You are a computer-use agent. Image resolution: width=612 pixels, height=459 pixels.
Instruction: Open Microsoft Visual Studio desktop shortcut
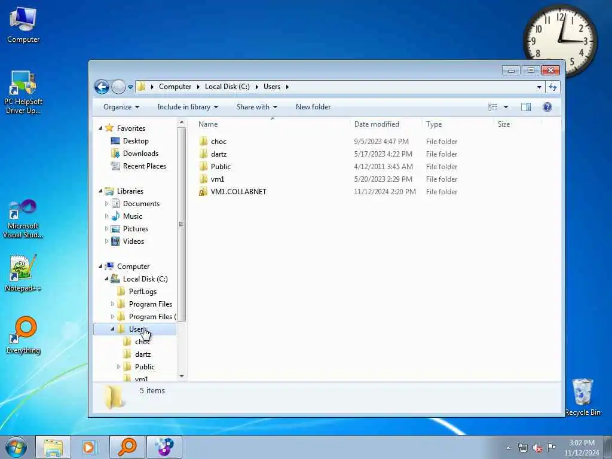point(23,219)
